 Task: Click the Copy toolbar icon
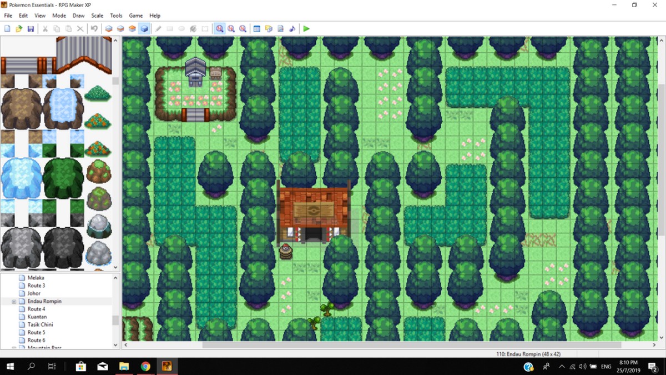click(57, 28)
